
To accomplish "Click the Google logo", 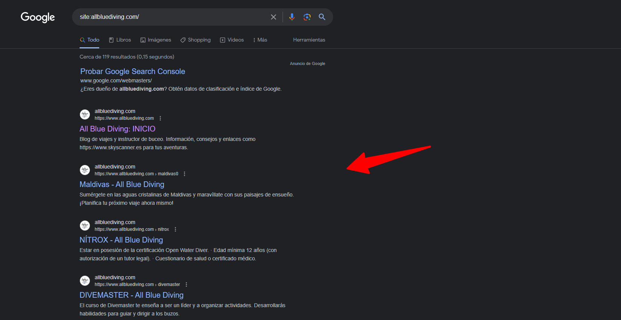I will pyautogui.click(x=38, y=17).
